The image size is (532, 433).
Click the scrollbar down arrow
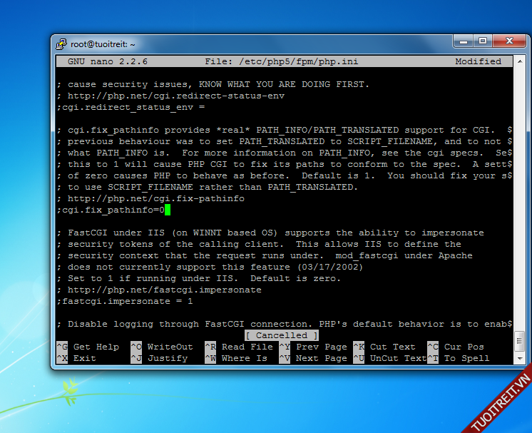[x=518, y=358]
